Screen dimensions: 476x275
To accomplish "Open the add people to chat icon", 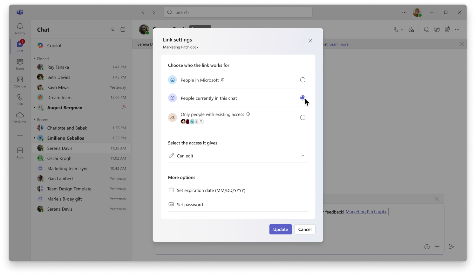I will click(412, 29).
